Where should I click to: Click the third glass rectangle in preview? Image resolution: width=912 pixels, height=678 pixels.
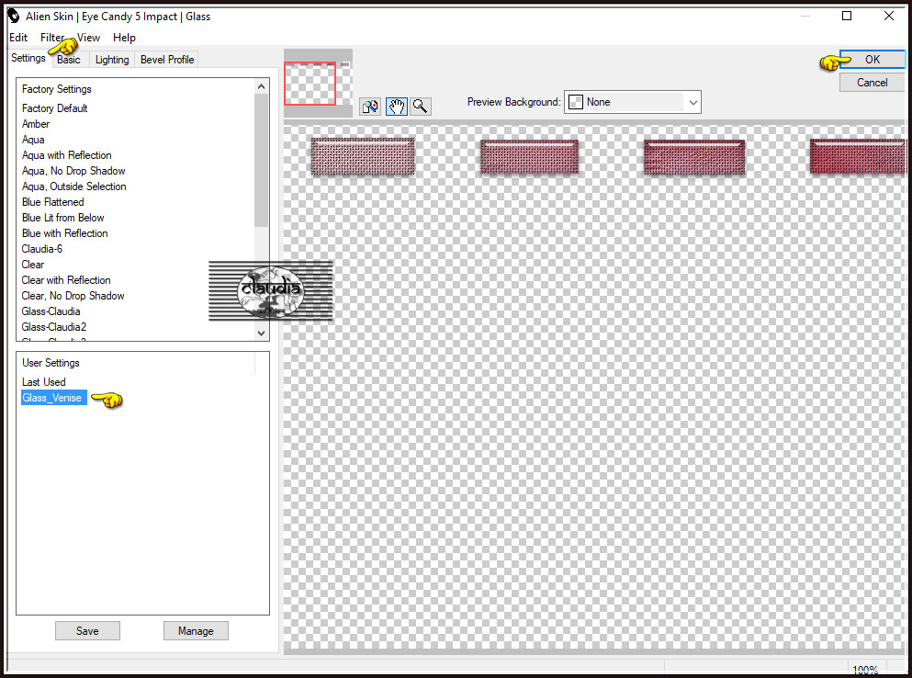click(694, 157)
